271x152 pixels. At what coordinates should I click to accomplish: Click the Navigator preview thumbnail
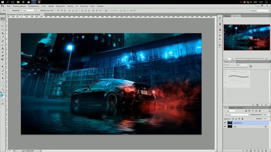coord(247,38)
